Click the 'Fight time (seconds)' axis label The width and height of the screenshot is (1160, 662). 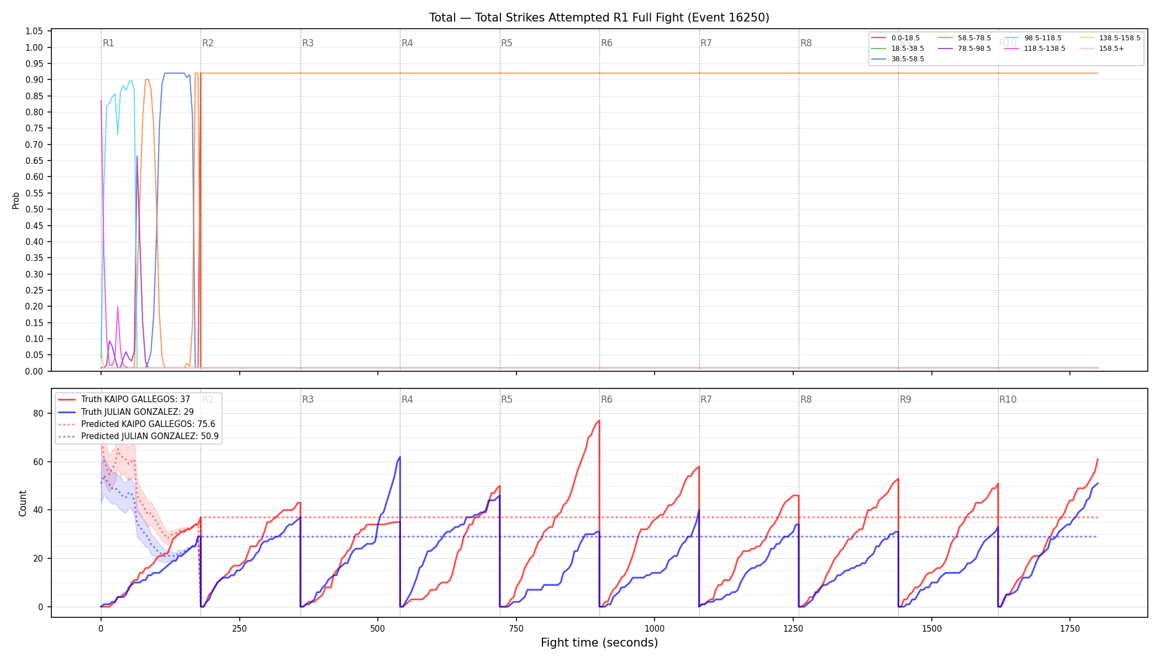[599, 643]
